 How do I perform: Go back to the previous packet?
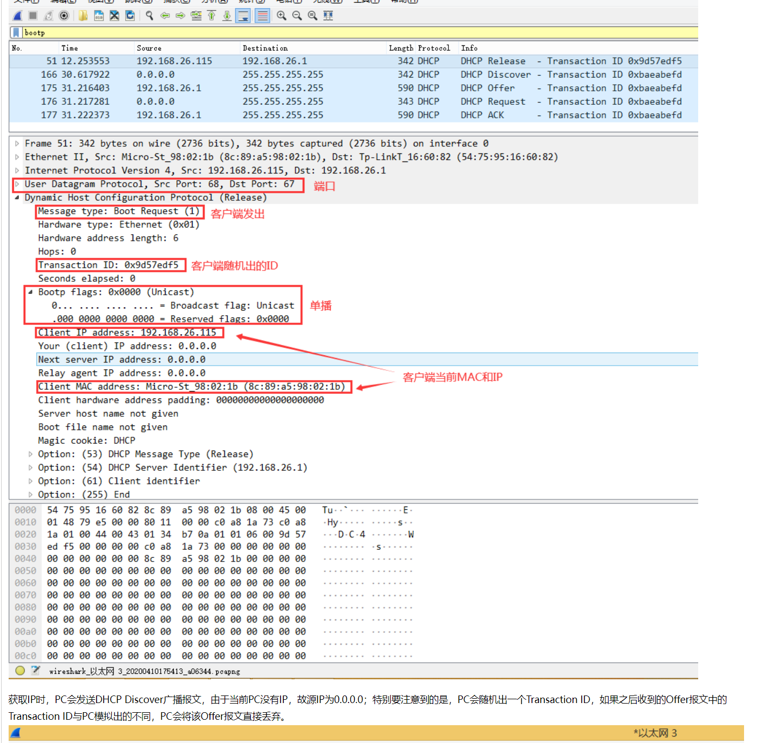(165, 16)
